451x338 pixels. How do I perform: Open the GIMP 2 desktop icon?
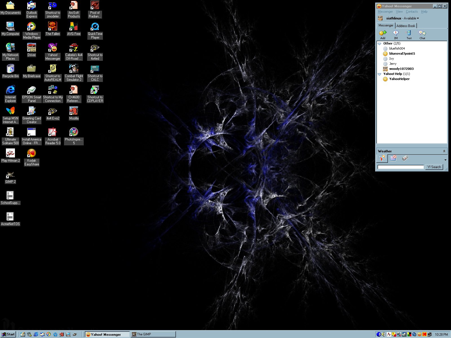pyautogui.click(x=10, y=177)
